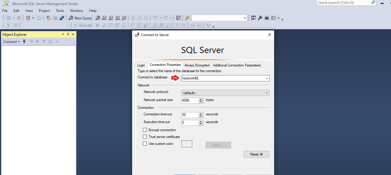Image resolution: width=391 pixels, height=175 pixels.
Task: Enable the Encrypt connection checkbox
Action: [145, 130]
